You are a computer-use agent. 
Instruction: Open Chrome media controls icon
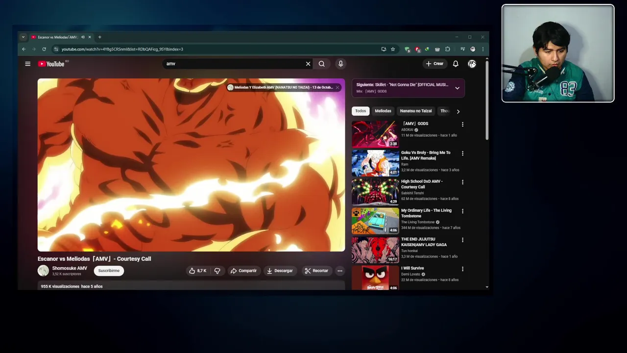click(x=462, y=49)
